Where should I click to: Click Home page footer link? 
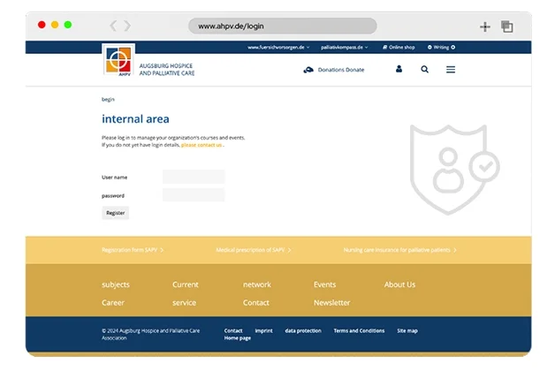[x=238, y=338]
